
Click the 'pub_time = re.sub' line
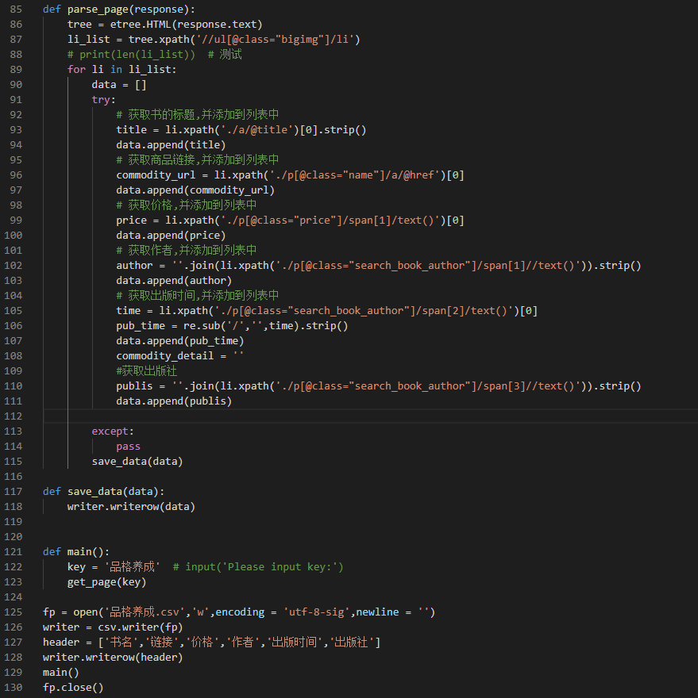[x=232, y=326]
